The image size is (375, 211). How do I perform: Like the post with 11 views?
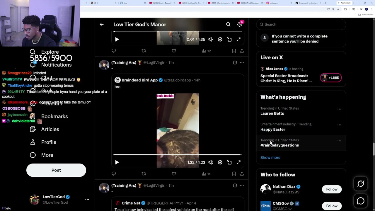[174, 174]
